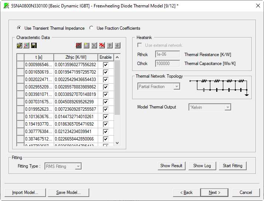
Task: Toggle Enable checkbox for 0.0186365705471692 row
Action: (106, 124)
